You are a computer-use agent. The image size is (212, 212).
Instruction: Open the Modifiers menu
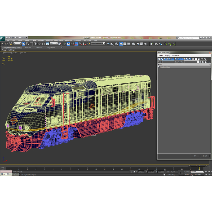point(41,41)
